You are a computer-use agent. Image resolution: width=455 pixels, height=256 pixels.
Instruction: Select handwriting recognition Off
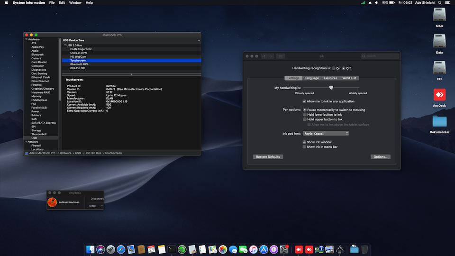344,68
